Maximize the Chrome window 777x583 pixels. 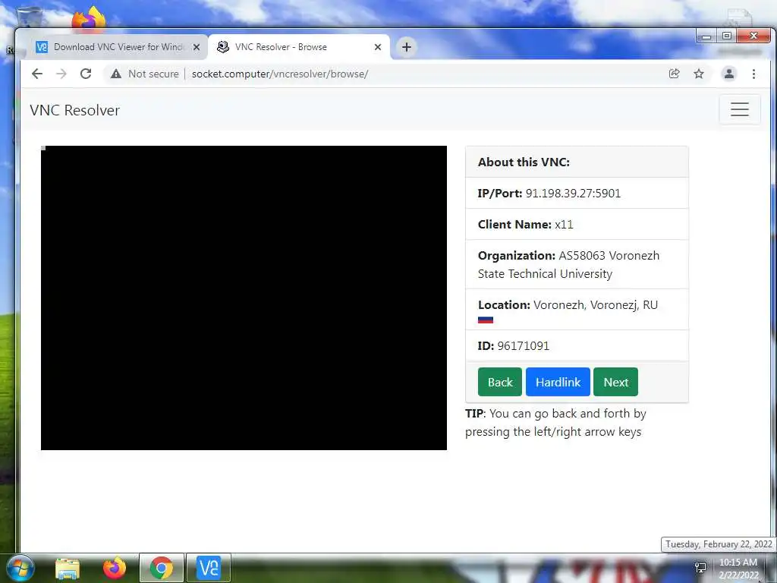click(726, 36)
